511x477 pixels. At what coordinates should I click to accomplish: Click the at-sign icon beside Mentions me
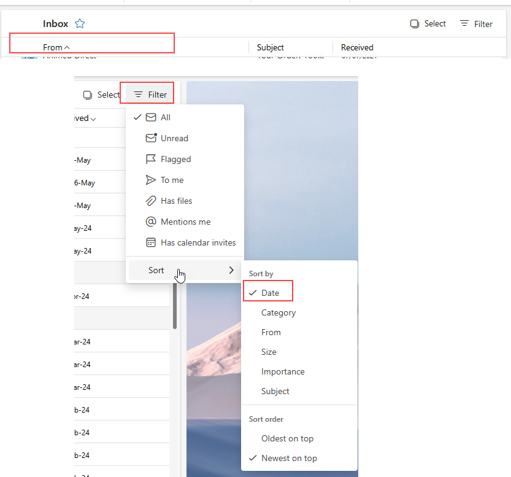[150, 222]
